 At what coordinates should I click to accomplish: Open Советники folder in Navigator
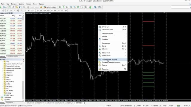coord(7,97)
